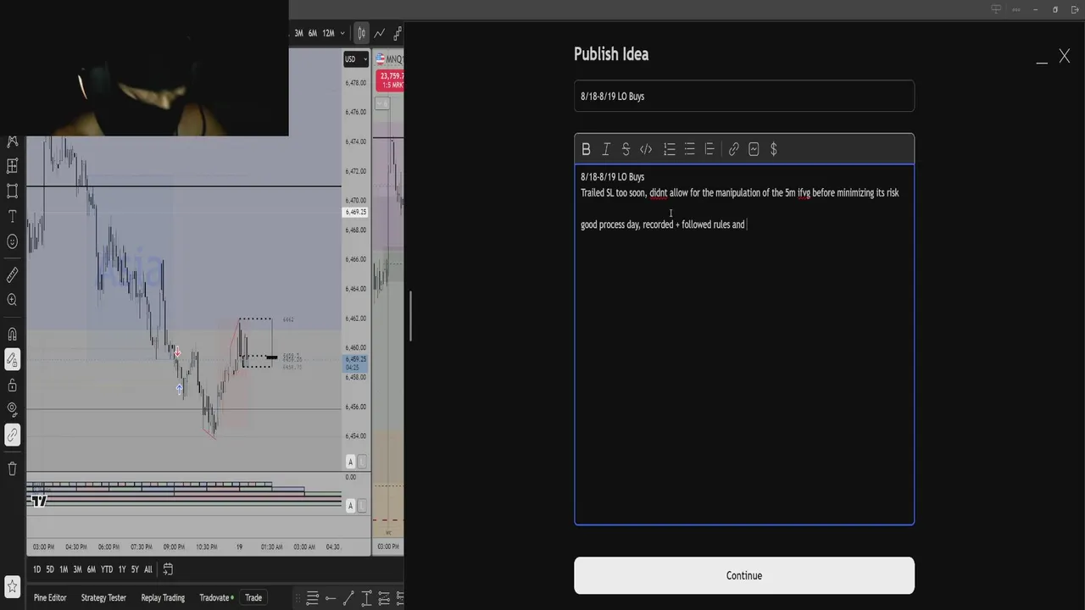Image resolution: width=1085 pixels, height=610 pixels.
Task: Toggle italic formatting in idea editor
Action: pos(606,149)
